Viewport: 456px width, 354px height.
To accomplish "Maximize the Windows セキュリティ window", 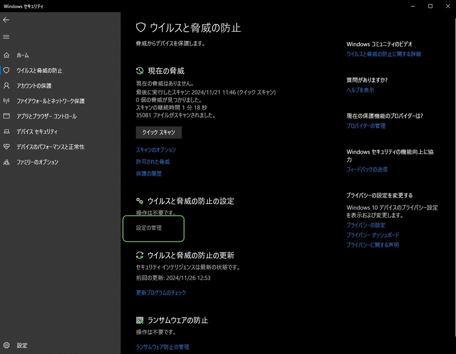I will 431,6.
